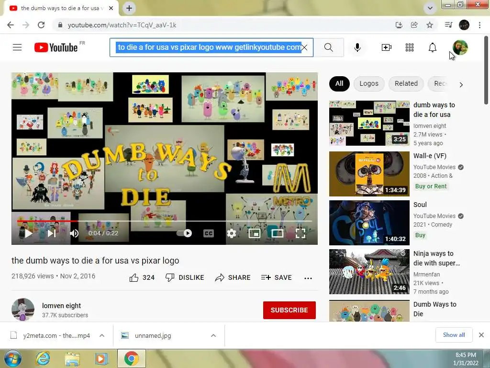Image resolution: width=490 pixels, height=368 pixels.
Task: Bookmark this page with the star
Action: pyautogui.click(x=430, y=25)
